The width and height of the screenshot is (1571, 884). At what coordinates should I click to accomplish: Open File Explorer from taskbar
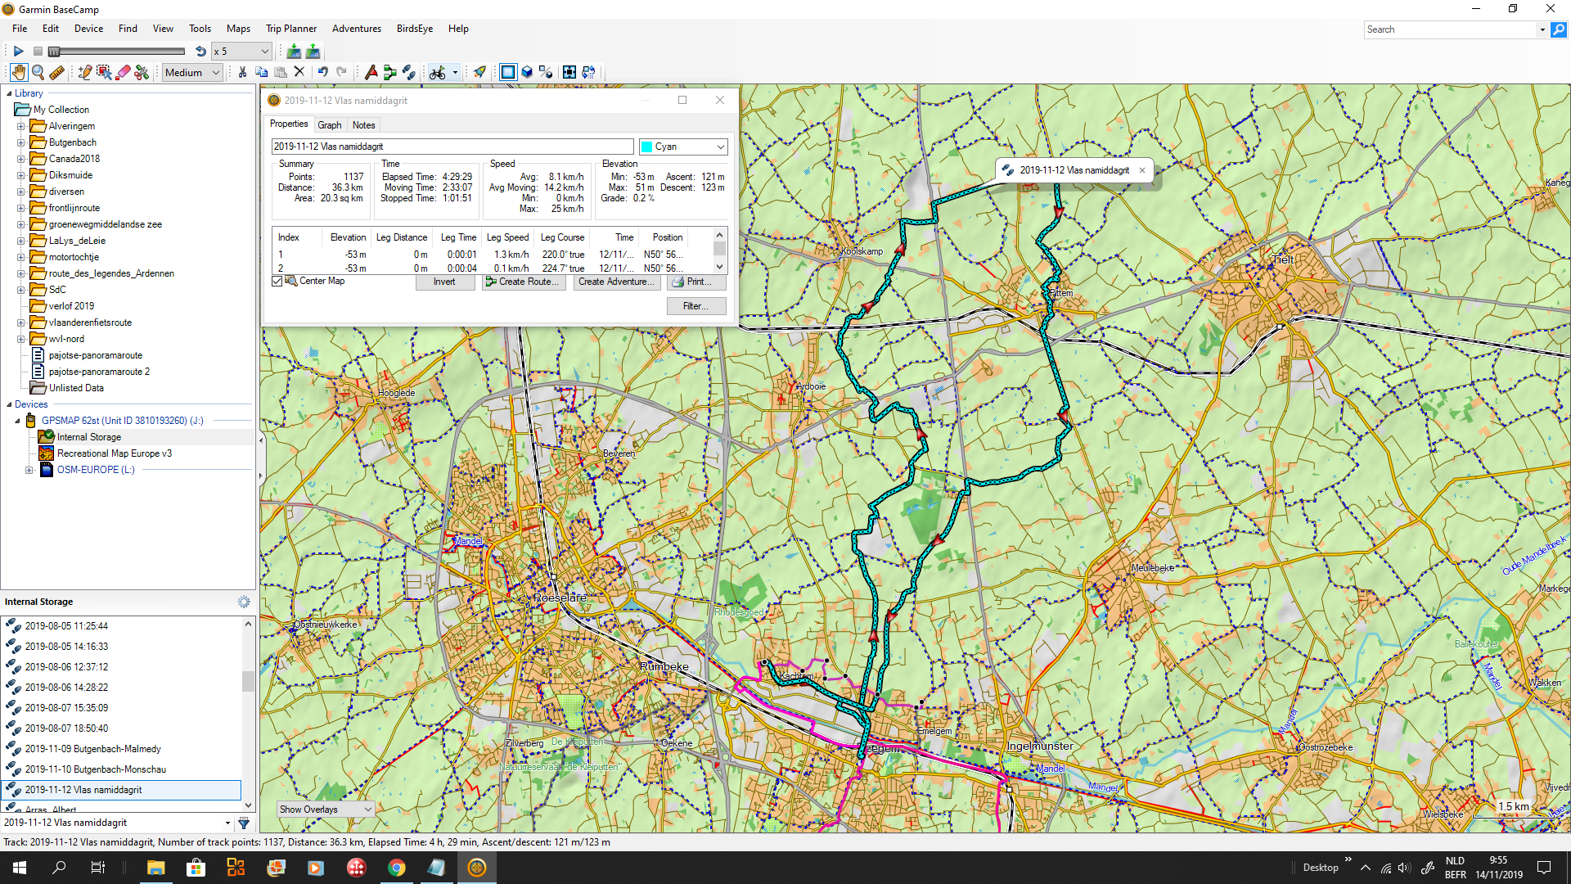(155, 868)
